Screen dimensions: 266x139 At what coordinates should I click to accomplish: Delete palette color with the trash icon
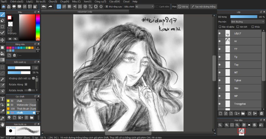click(x=15, y=55)
